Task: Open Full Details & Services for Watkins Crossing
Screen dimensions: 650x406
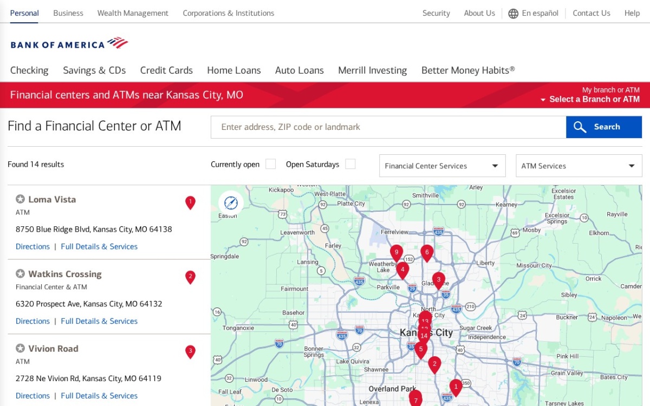Action: tap(99, 321)
